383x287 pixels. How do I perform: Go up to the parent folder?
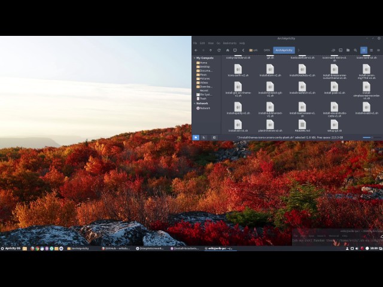pyautogui.click(x=211, y=50)
